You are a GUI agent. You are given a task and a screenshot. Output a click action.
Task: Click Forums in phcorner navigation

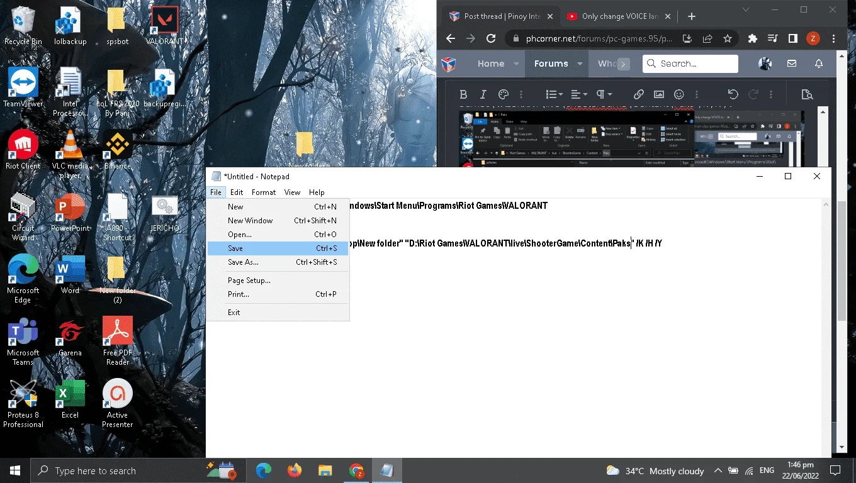click(551, 64)
